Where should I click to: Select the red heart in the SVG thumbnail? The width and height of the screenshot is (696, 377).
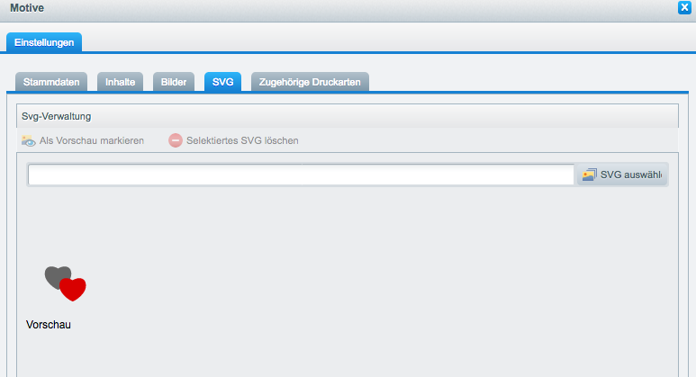74,289
